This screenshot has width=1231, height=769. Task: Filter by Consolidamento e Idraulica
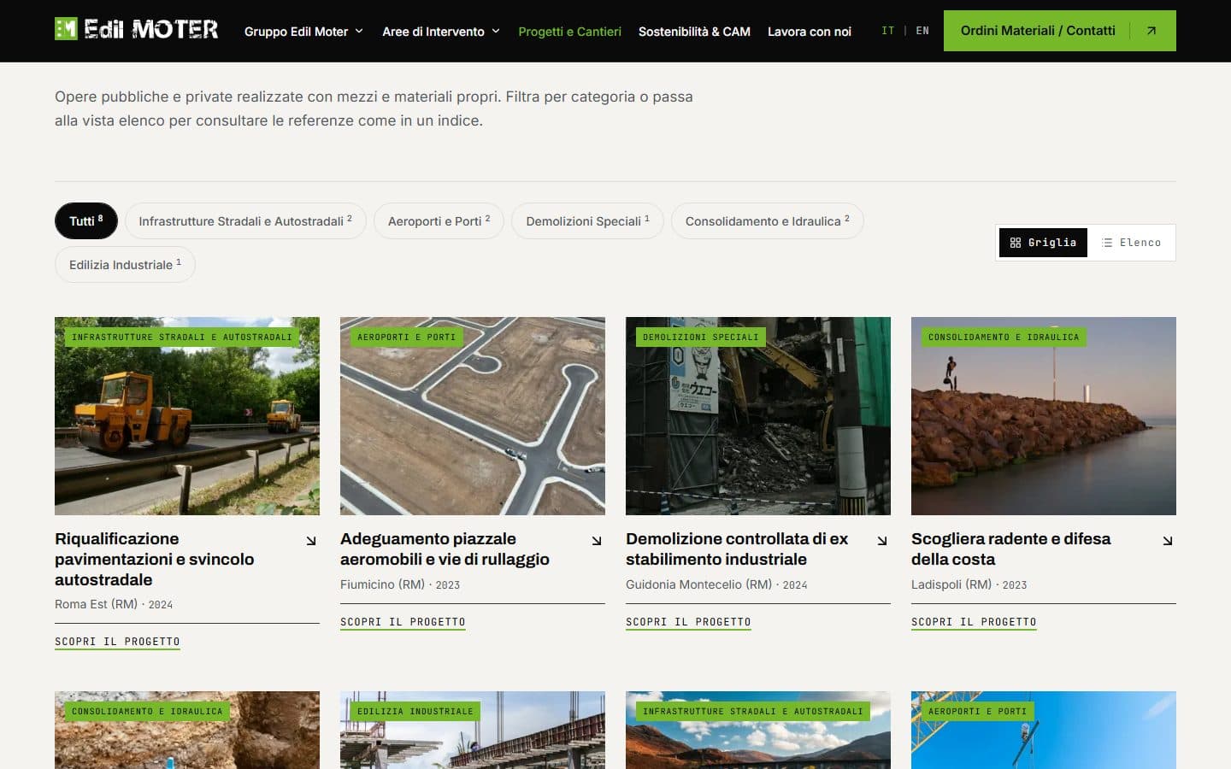768,221
